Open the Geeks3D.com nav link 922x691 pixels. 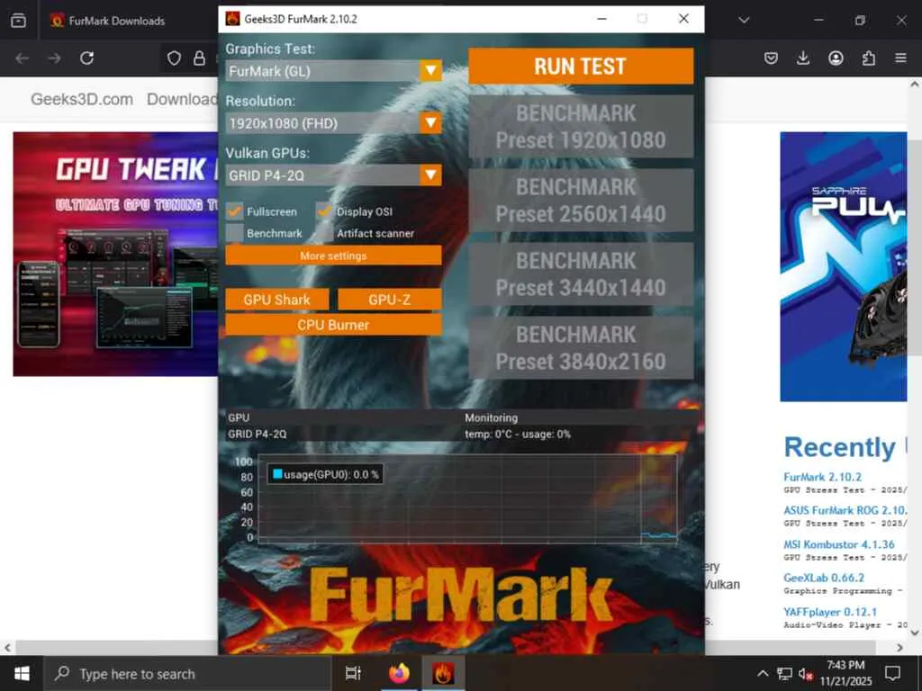click(x=82, y=99)
